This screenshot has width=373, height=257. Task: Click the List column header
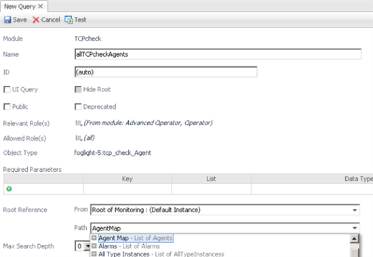point(211,179)
